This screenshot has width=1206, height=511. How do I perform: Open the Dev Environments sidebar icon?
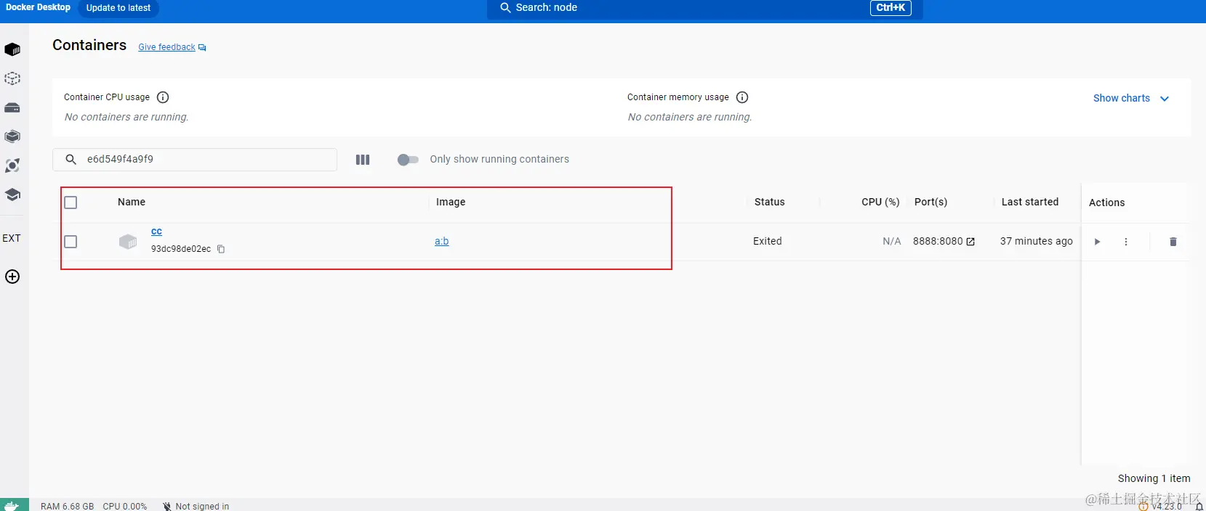click(x=12, y=136)
